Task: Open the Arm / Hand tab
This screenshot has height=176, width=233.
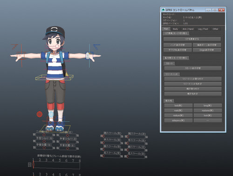Action: [x=188, y=29]
